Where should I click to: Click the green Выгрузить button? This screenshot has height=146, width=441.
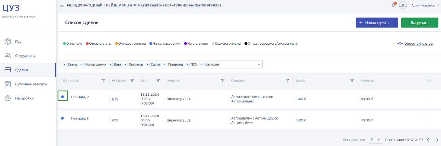click(x=419, y=23)
